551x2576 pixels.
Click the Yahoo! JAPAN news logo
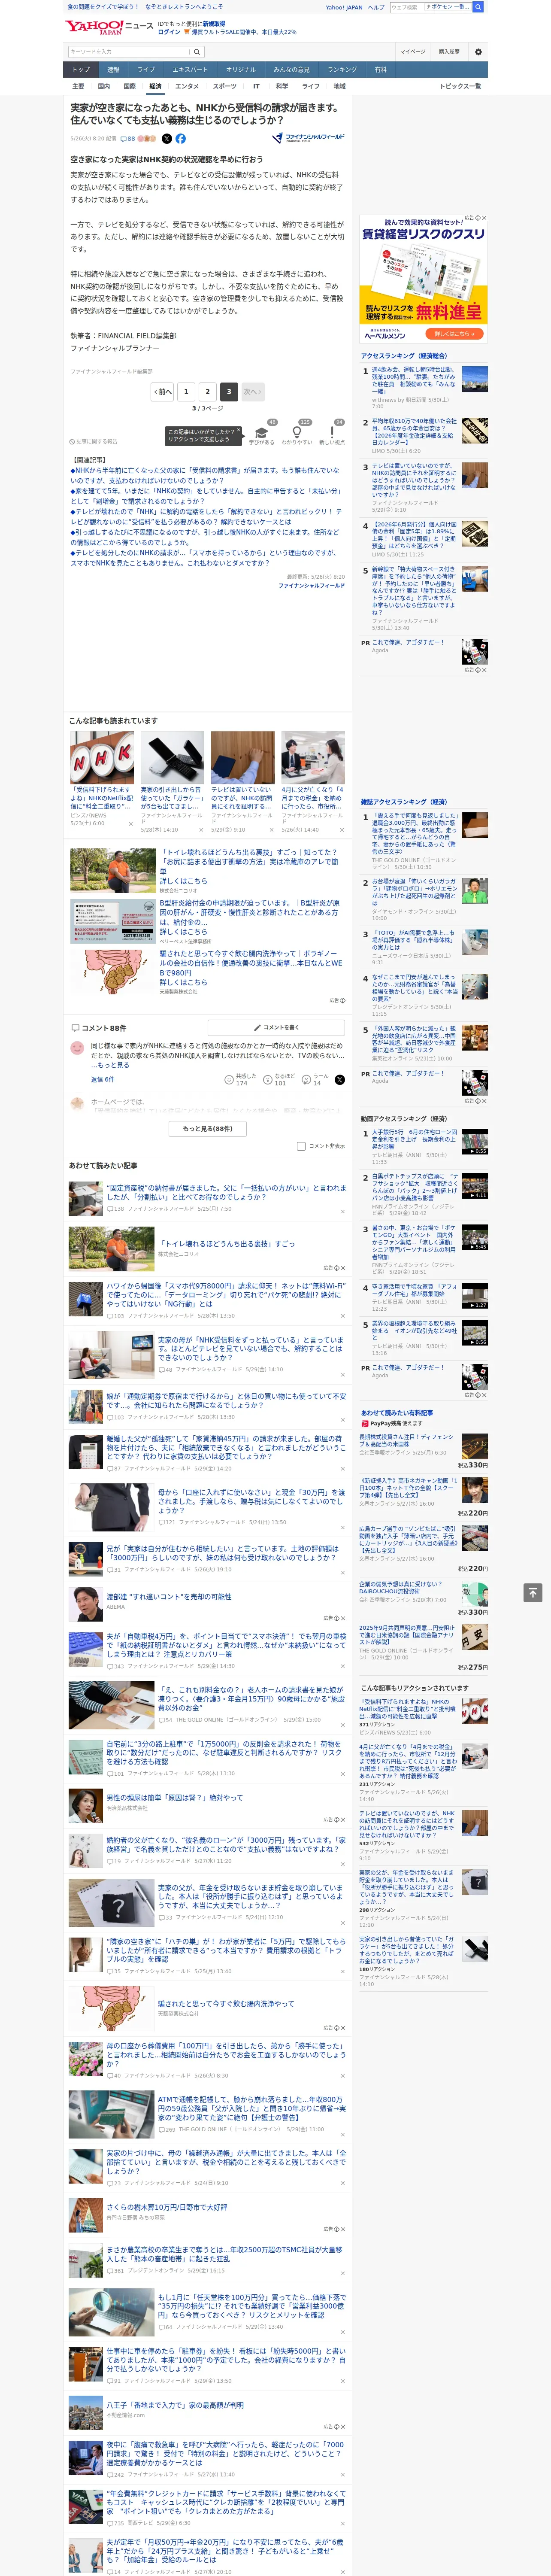point(110,27)
